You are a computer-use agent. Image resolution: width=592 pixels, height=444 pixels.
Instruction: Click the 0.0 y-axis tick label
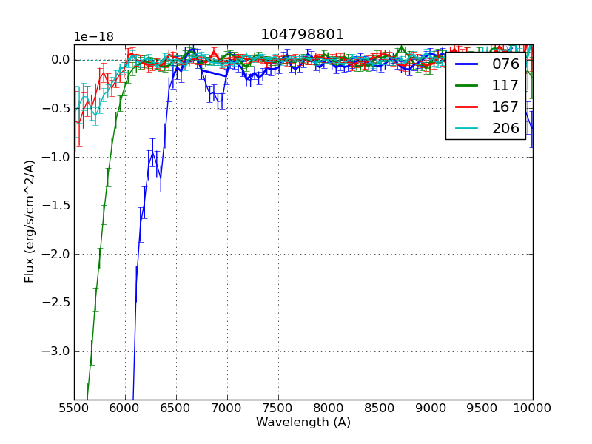click(59, 60)
